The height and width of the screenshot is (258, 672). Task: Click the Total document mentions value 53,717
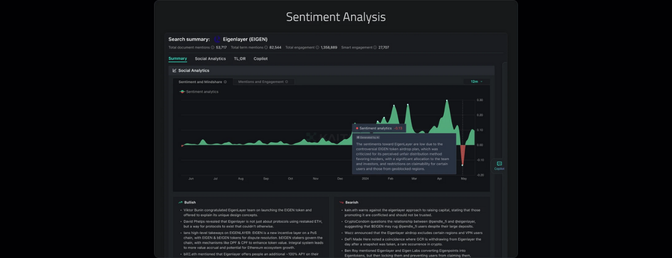point(221,47)
